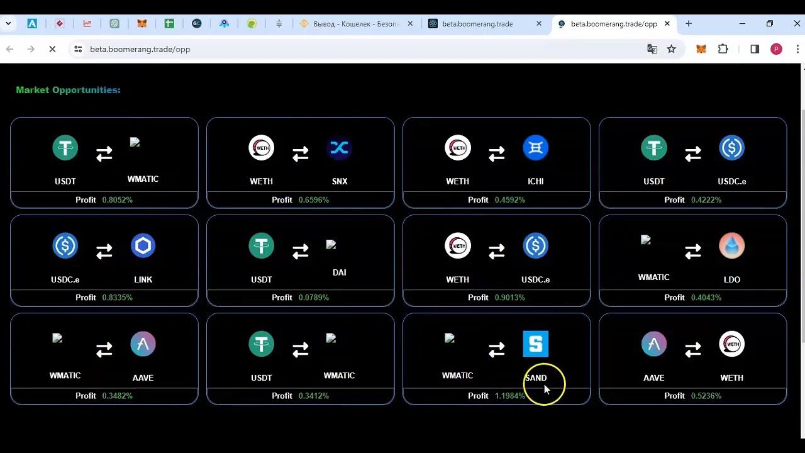Click the LINK token icon
Image resolution: width=805 pixels, height=453 pixels.
point(143,246)
